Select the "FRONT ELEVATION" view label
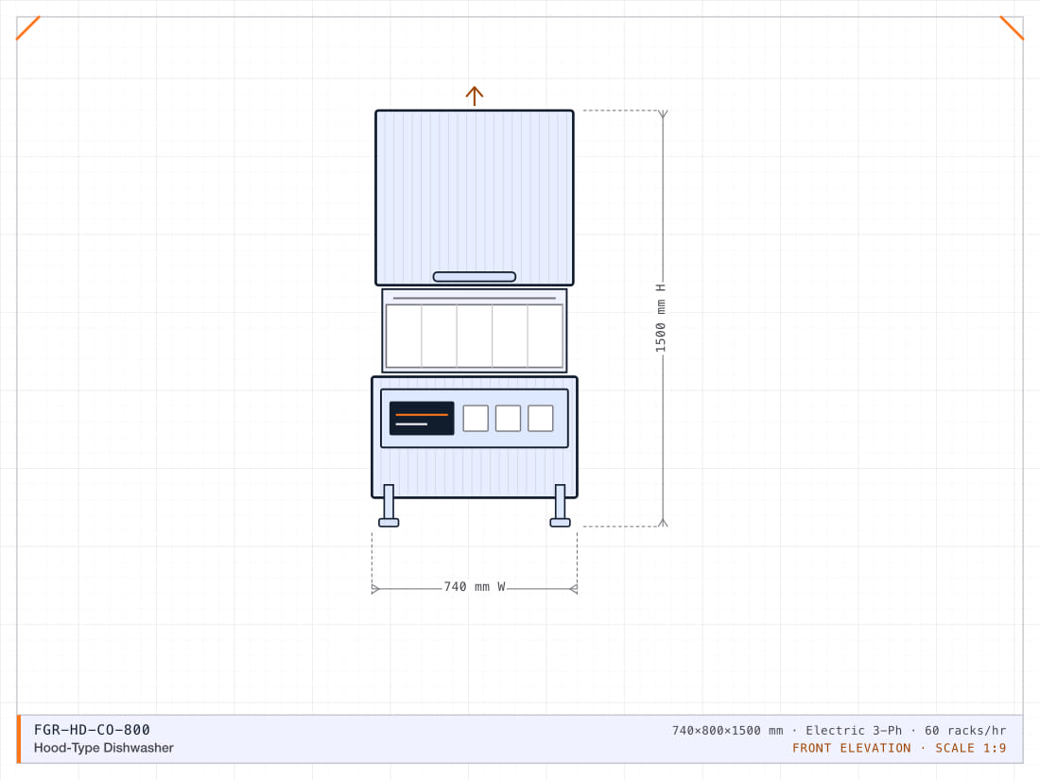 tap(852, 748)
